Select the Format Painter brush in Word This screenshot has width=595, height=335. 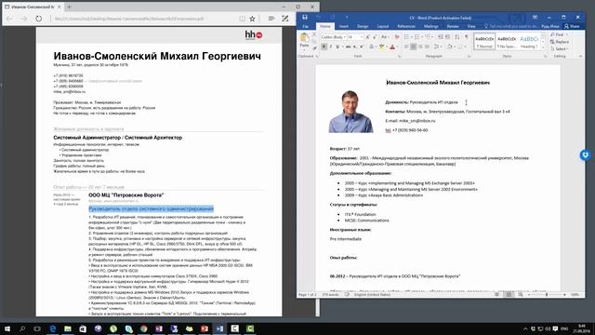pyautogui.click(x=314, y=48)
